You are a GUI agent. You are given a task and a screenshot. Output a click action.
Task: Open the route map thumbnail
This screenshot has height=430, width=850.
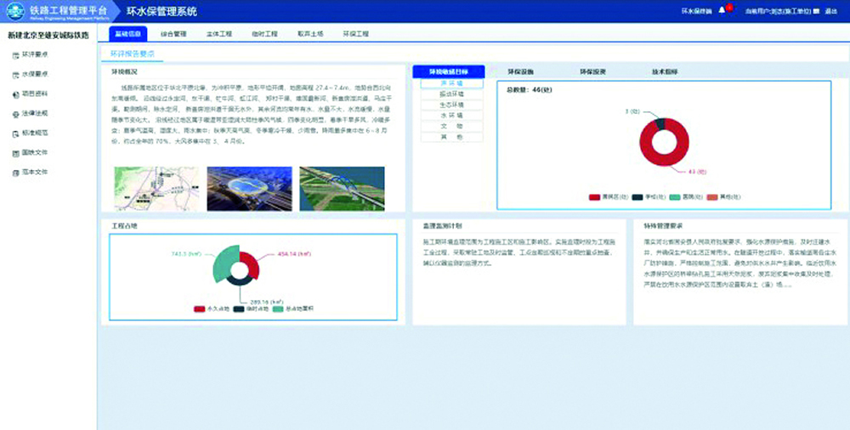[x=156, y=188]
